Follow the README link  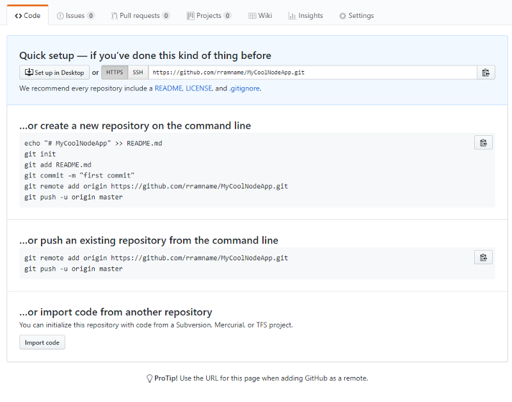pyautogui.click(x=168, y=88)
